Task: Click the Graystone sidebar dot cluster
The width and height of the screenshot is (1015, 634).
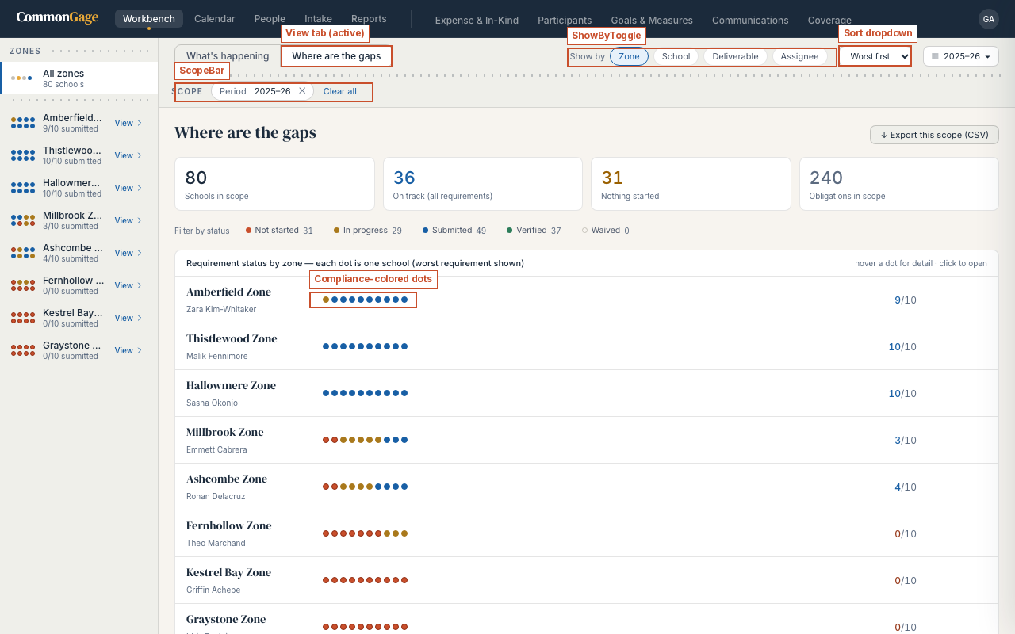Action: pyautogui.click(x=22, y=350)
